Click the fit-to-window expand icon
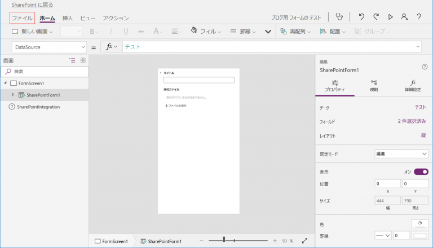This screenshot has width=433, height=248. (304, 241)
